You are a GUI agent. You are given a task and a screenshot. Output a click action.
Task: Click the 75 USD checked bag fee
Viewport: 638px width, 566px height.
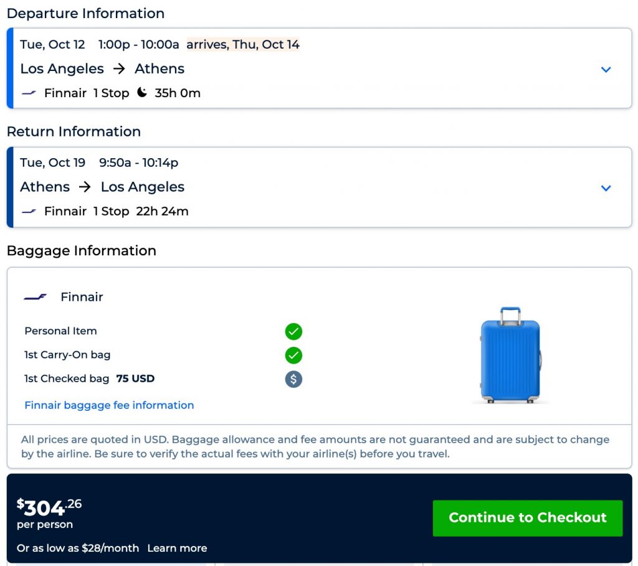pos(135,379)
